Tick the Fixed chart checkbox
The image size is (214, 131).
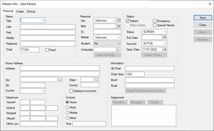(x=47, y=50)
